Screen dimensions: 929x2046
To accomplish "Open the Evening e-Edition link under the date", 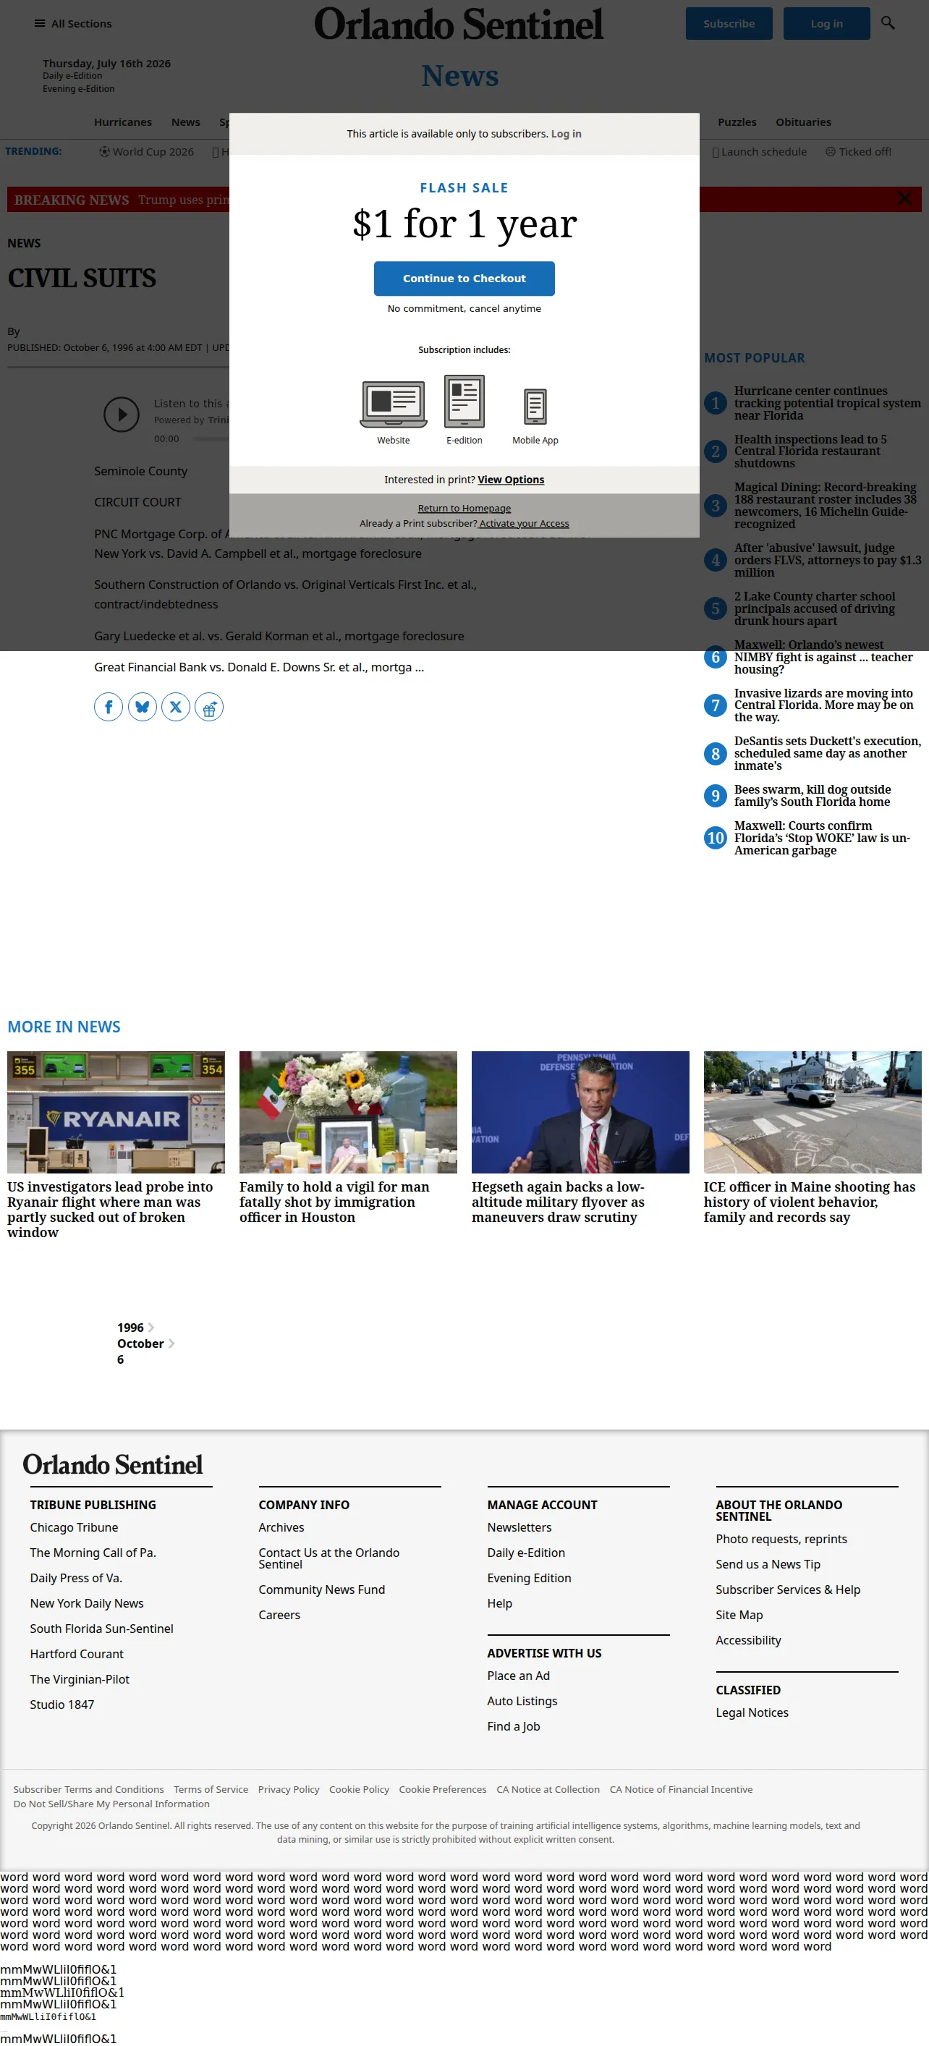I will point(79,89).
